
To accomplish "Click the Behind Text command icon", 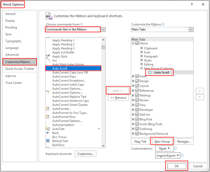I will tap(48, 141).
